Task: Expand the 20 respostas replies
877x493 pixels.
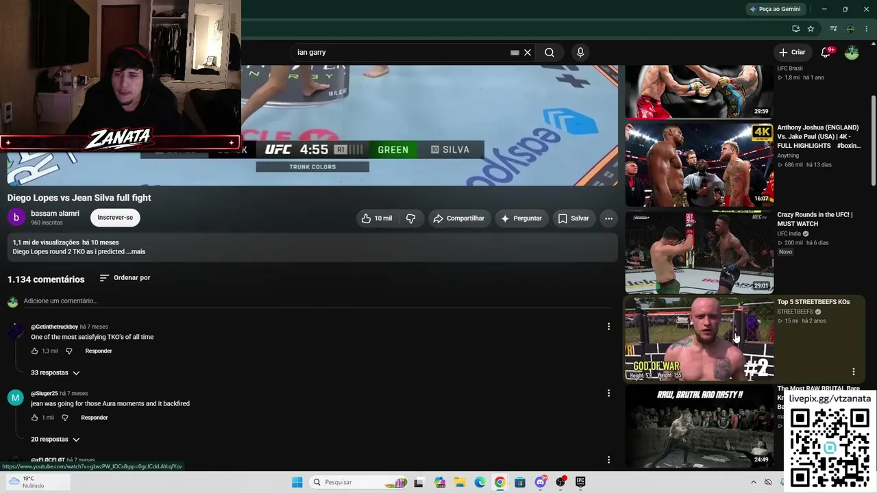Action: coord(55,440)
